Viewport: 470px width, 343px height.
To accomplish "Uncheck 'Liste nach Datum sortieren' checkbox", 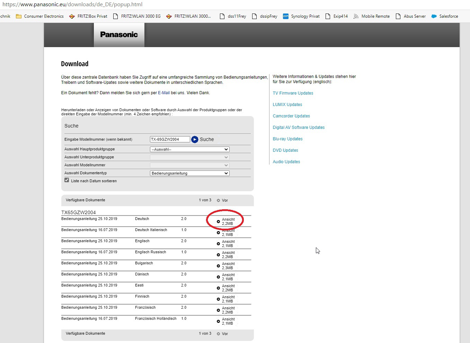I will click(x=67, y=180).
